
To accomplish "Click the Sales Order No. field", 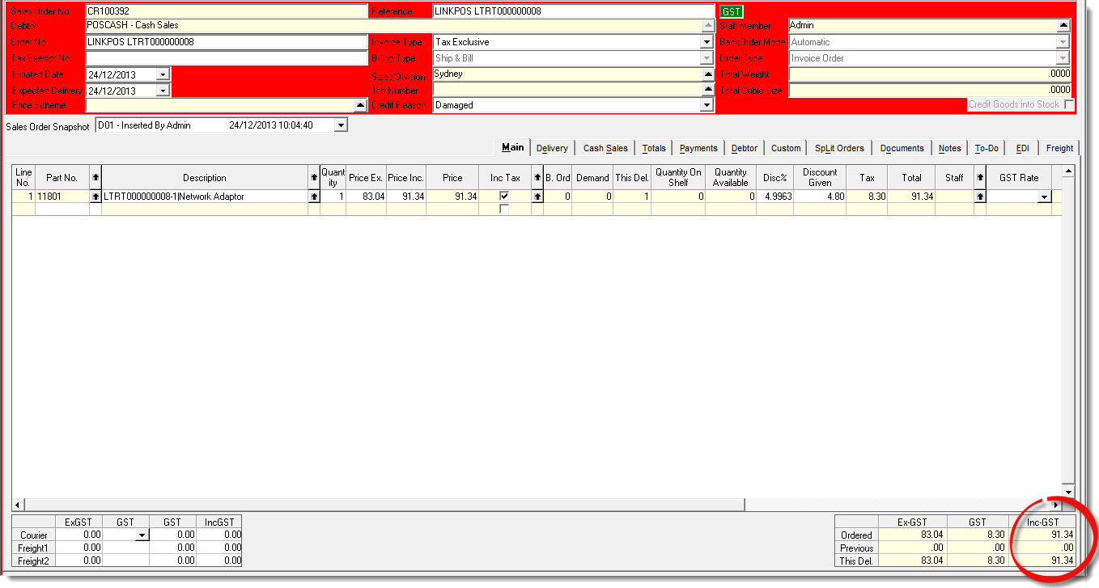I will 227,11.
